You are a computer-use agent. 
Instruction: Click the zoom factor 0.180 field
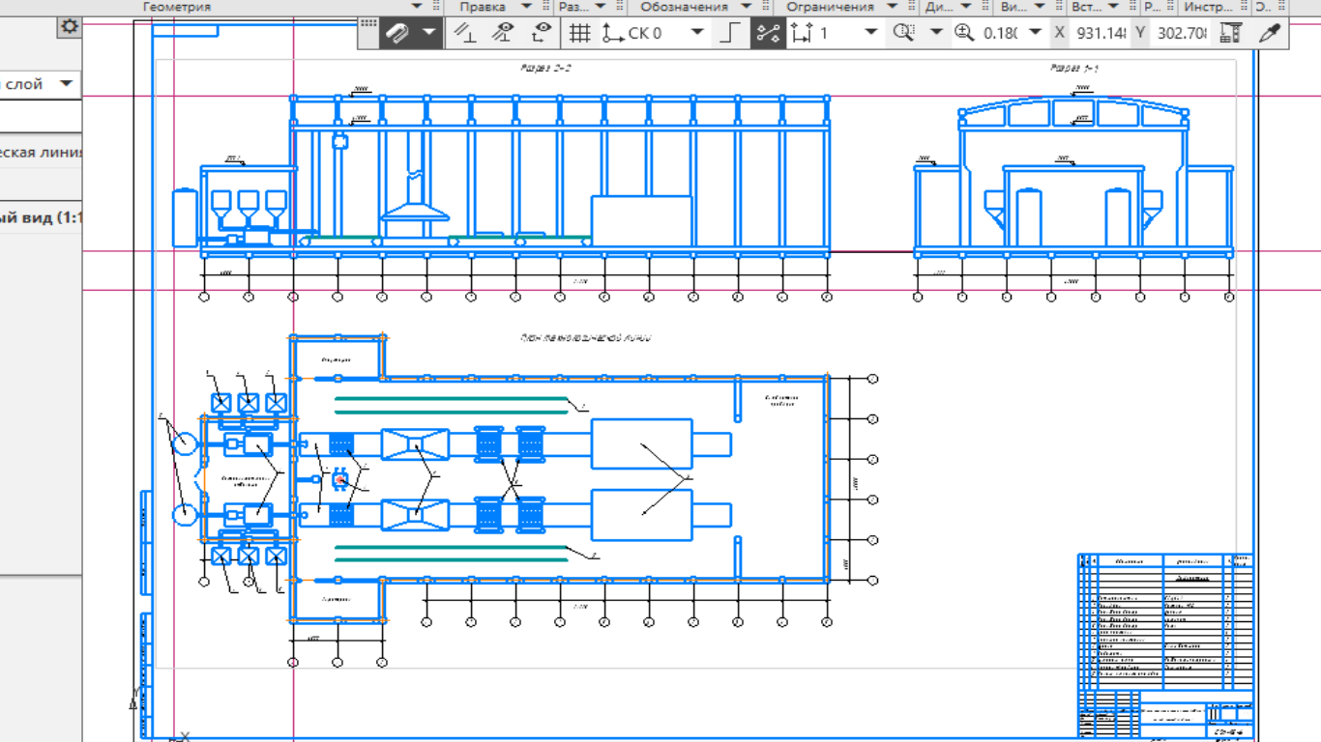[1002, 33]
